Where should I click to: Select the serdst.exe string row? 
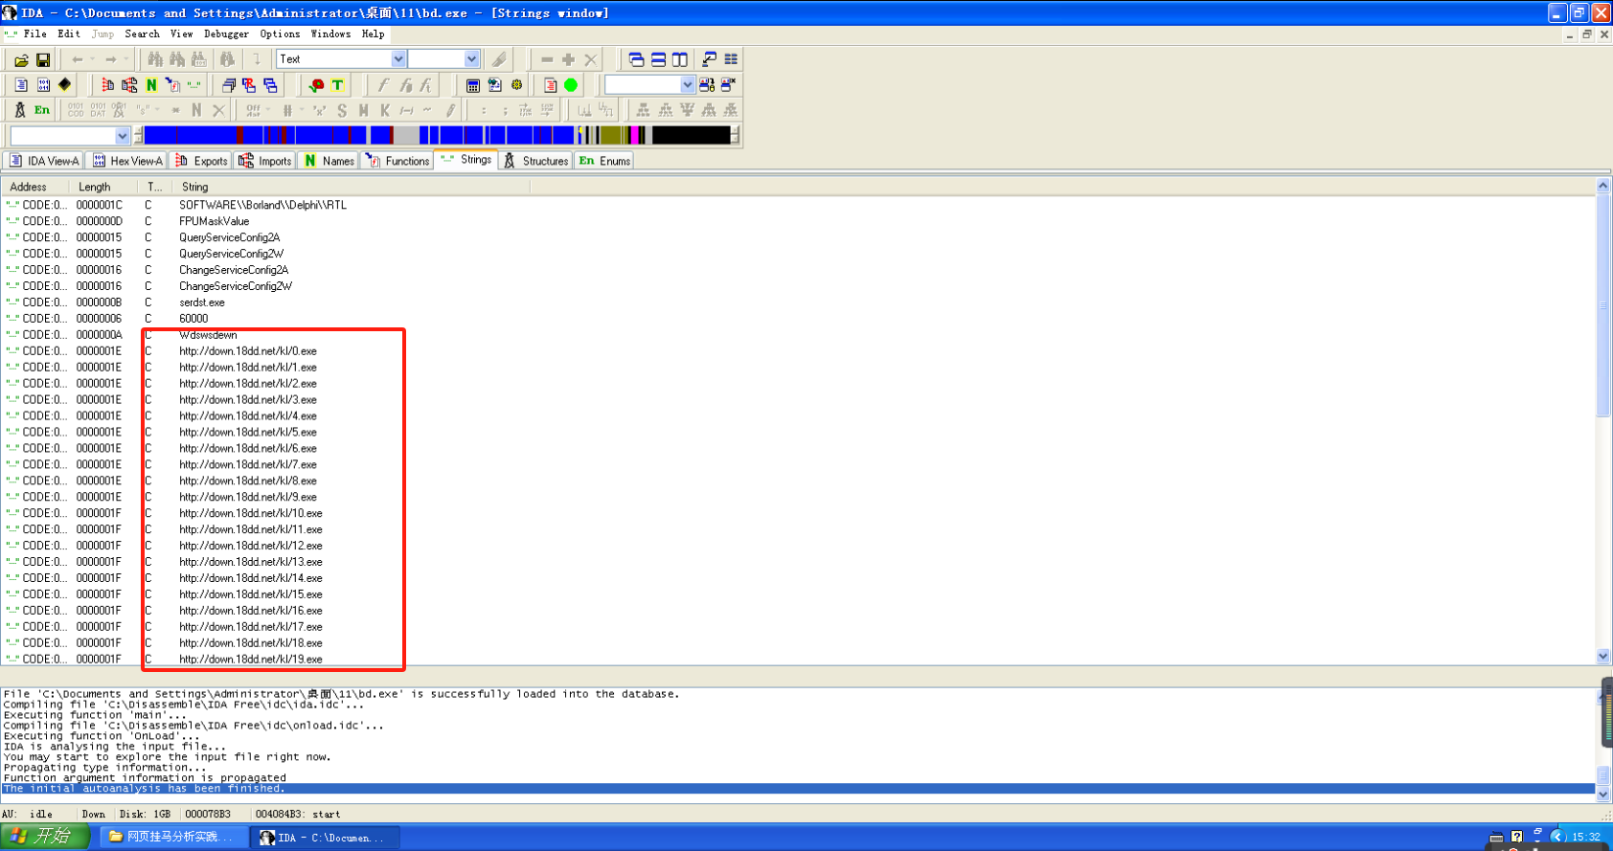click(x=797, y=302)
